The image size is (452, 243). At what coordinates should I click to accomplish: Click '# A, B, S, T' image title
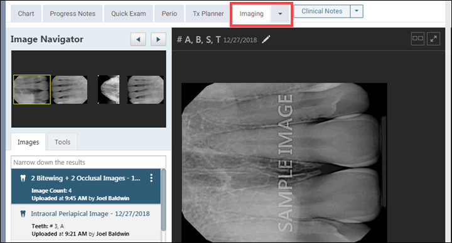pyautogui.click(x=198, y=39)
